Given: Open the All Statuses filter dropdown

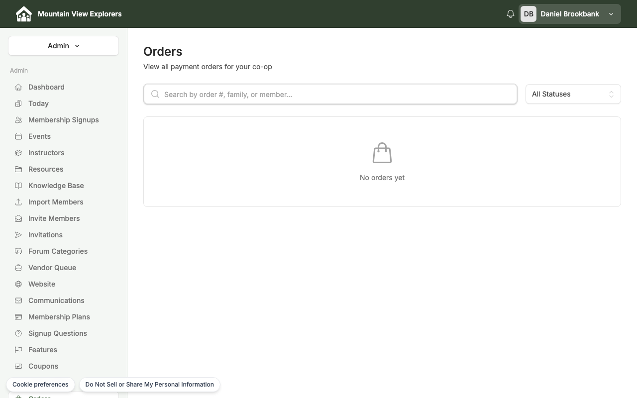Looking at the screenshot, I should click(573, 94).
